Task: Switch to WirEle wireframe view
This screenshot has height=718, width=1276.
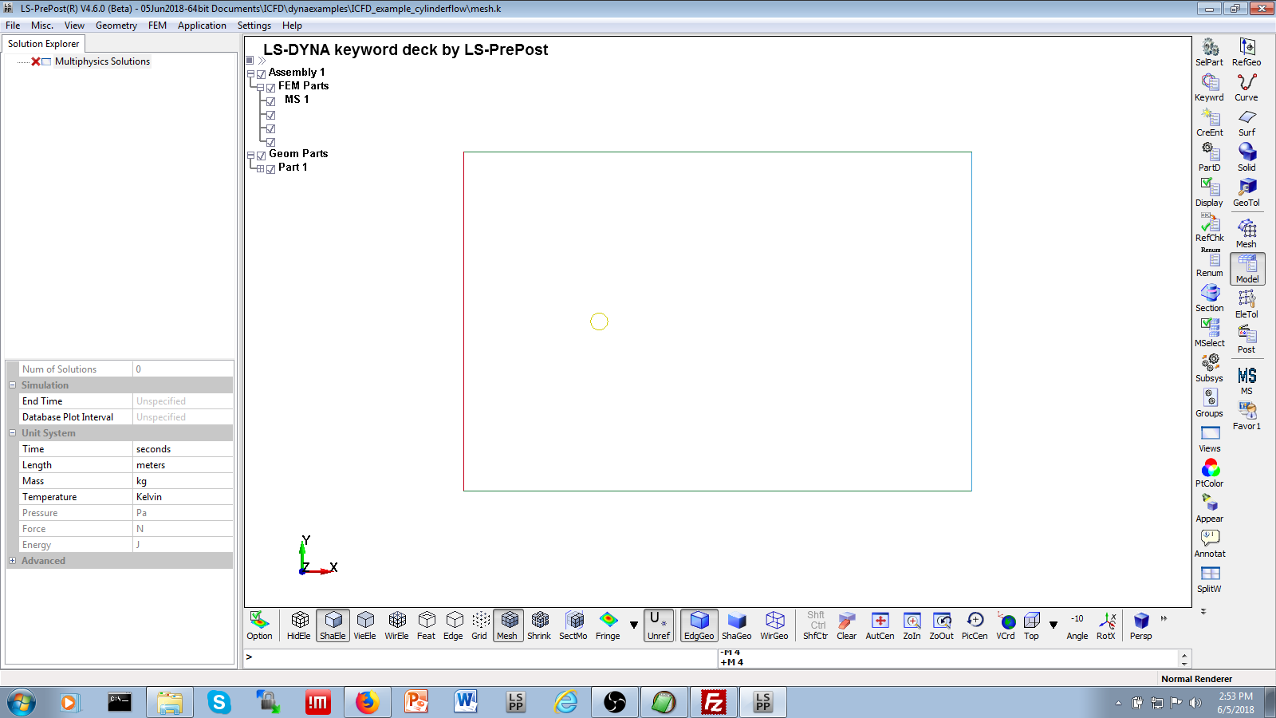Action: pos(396,625)
